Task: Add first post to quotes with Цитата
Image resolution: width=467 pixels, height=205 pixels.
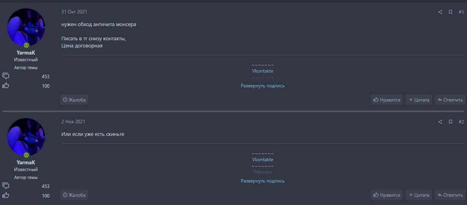Action: [419, 100]
